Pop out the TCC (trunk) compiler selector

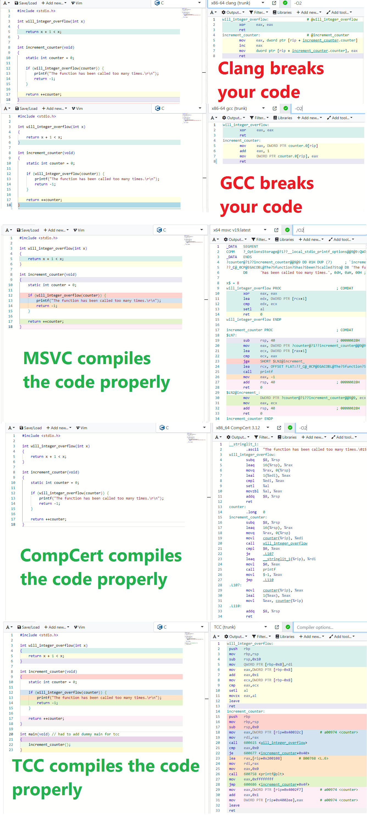pos(277,627)
